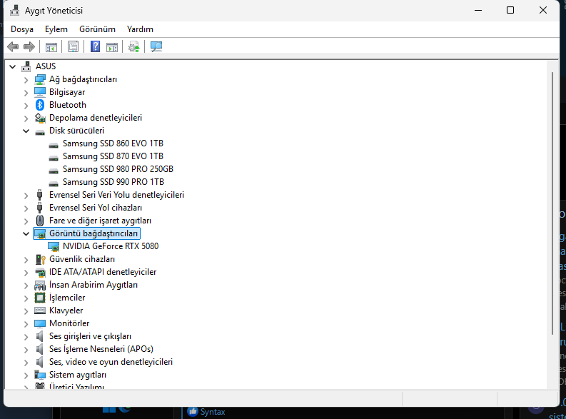Click the Forward arrow toolbar icon

pos(29,46)
